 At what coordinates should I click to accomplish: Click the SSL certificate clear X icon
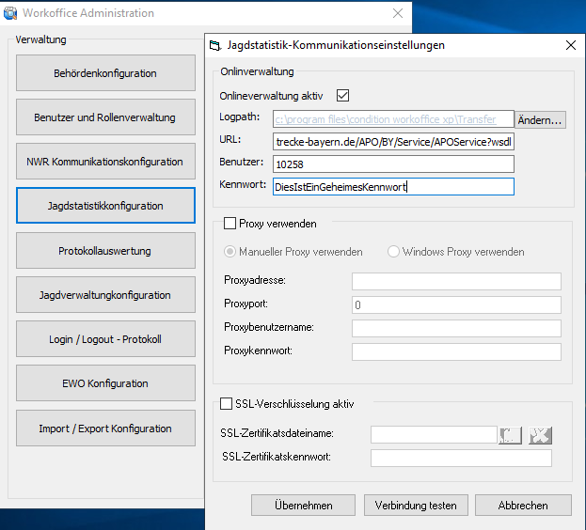coord(540,434)
